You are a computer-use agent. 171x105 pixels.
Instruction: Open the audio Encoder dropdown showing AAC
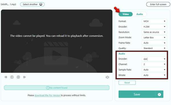154,59
